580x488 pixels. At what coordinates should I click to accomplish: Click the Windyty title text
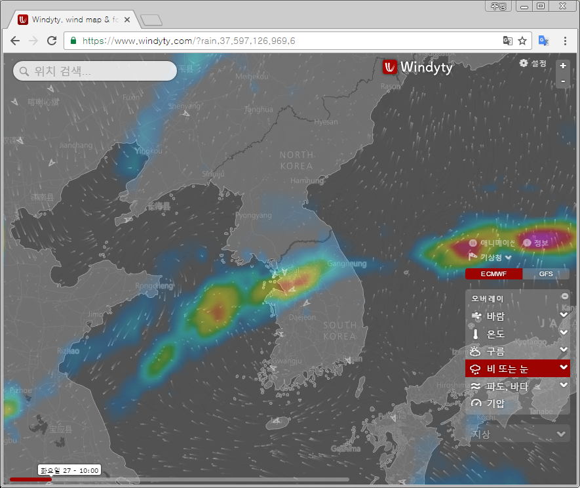(426, 68)
